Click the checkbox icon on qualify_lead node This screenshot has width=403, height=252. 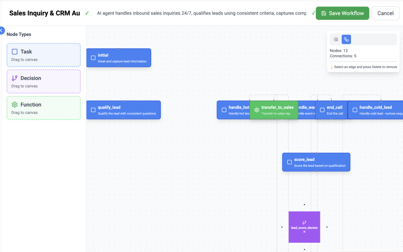tap(93, 110)
